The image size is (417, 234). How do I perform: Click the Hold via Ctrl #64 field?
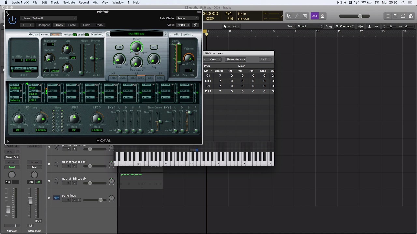(x=31, y=60)
